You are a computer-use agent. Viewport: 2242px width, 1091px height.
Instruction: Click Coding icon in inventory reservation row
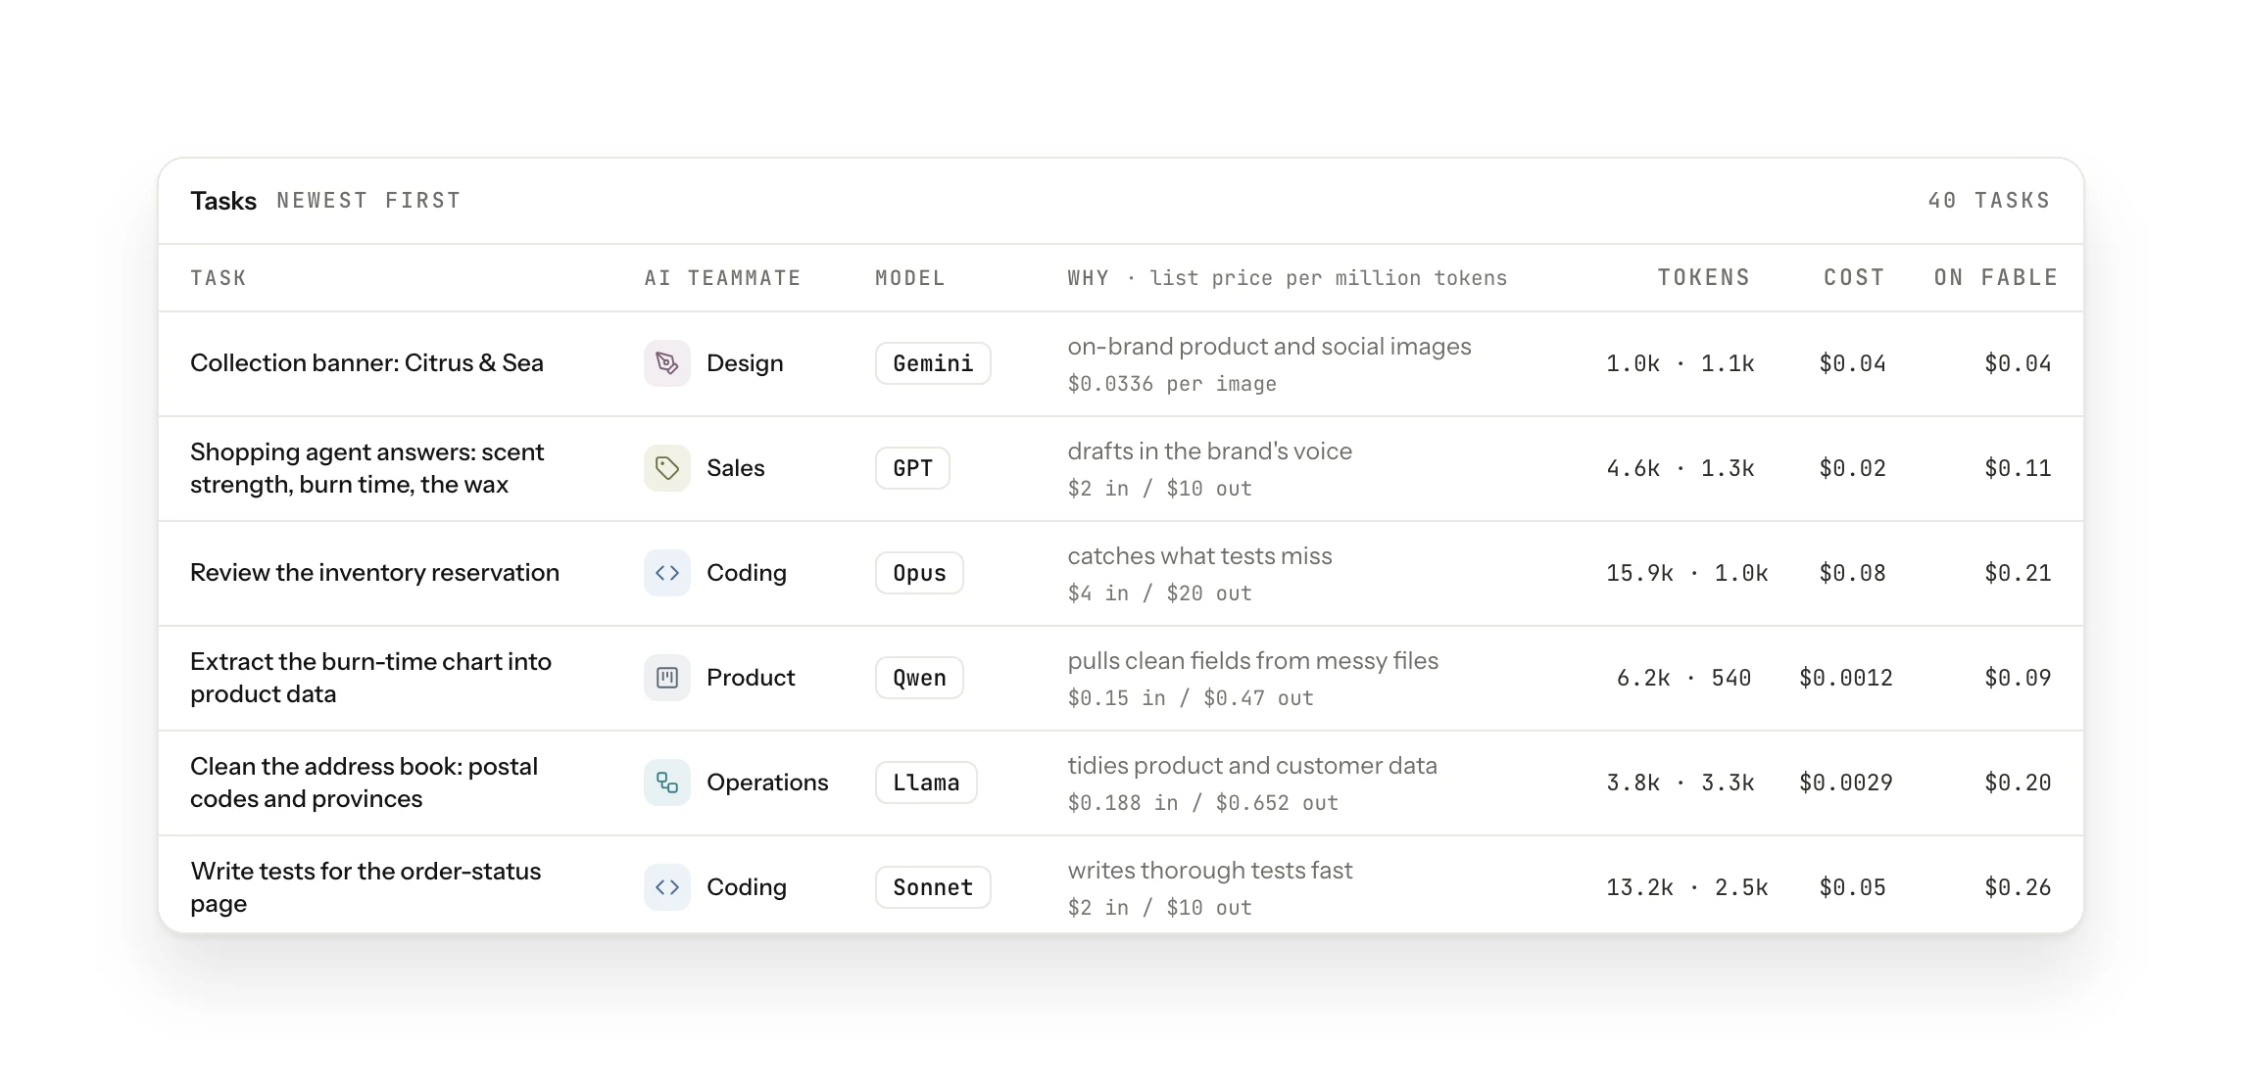tap(667, 573)
